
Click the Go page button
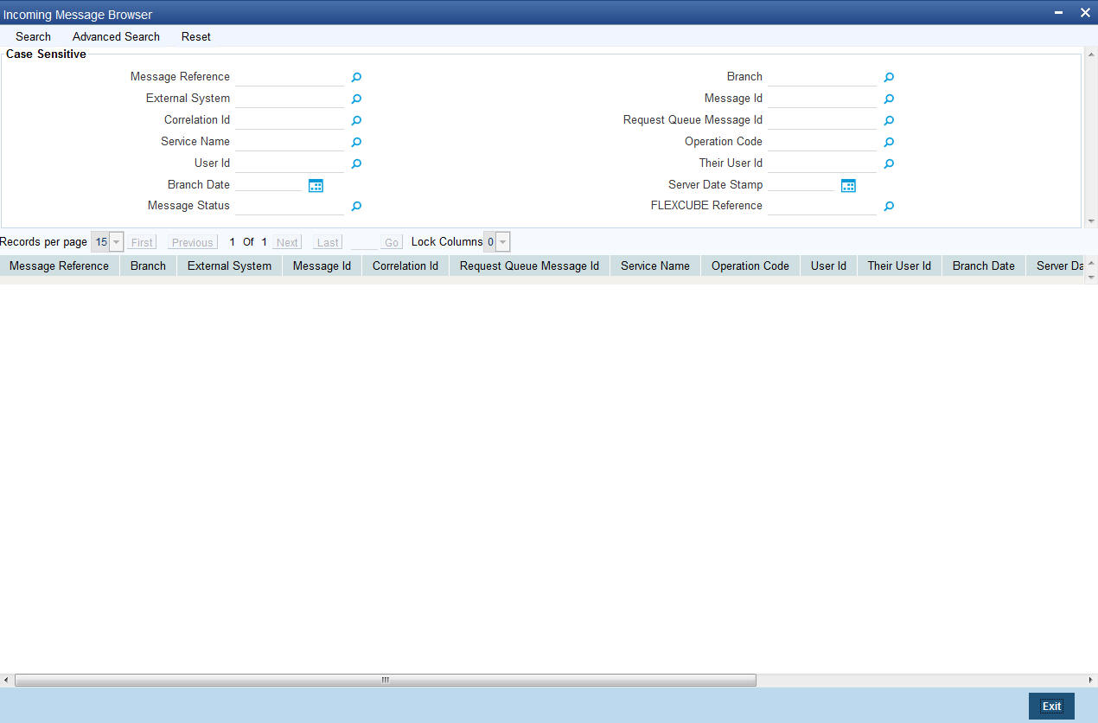click(392, 242)
